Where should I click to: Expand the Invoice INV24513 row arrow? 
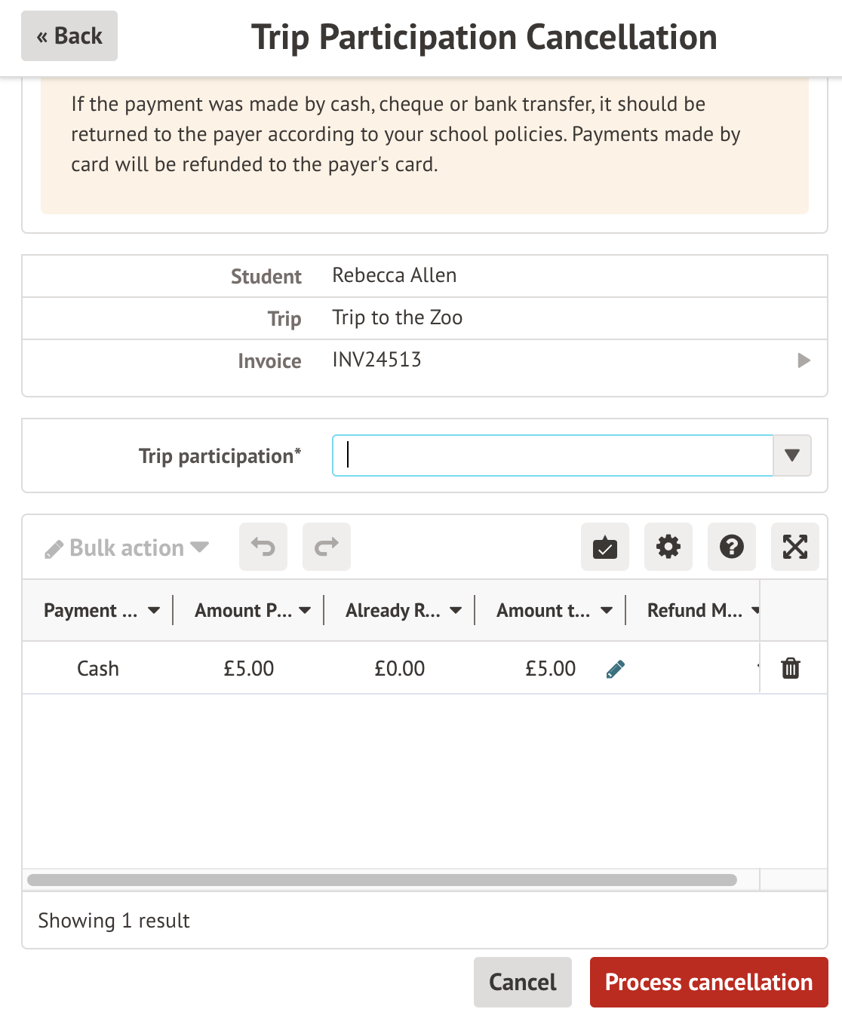804,360
